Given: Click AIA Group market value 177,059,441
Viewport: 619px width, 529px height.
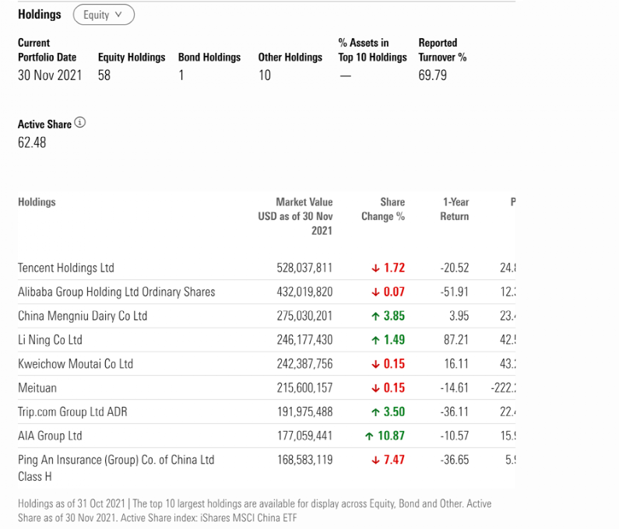Looking at the screenshot, I should point(304,436).
